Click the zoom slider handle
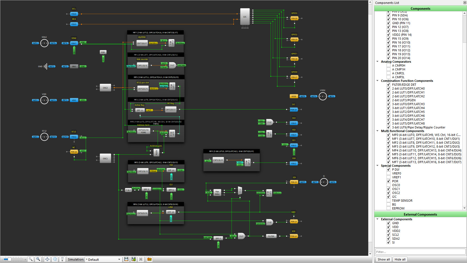This screenshot has height=263, width=467. 9,259
